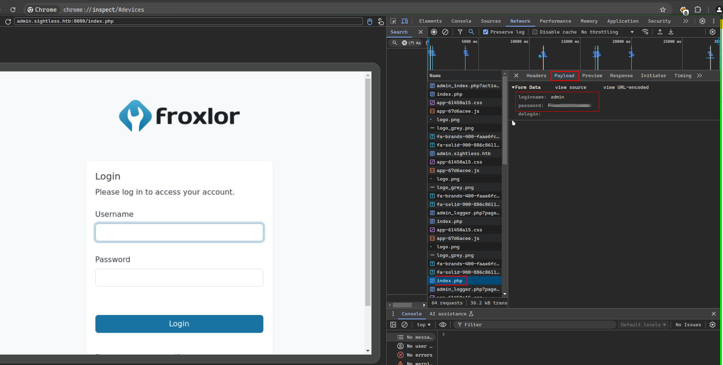Click the view source link
Screen dimensions: 723x365
[570, 87]
